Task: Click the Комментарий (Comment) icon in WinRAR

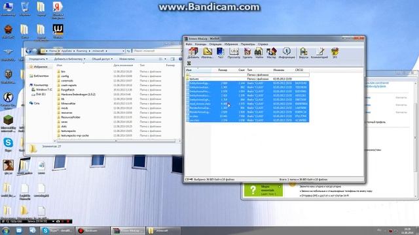Action: coord(319,53)
